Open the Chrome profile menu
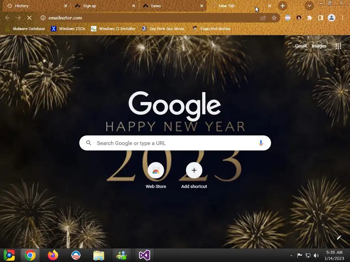 (332, 18)
